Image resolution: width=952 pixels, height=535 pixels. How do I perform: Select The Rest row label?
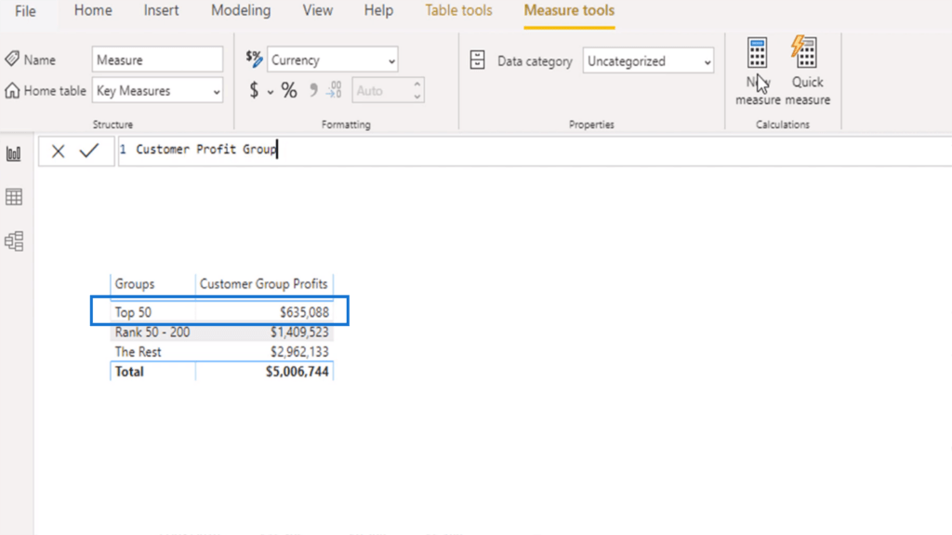click(x=138, y=352)
